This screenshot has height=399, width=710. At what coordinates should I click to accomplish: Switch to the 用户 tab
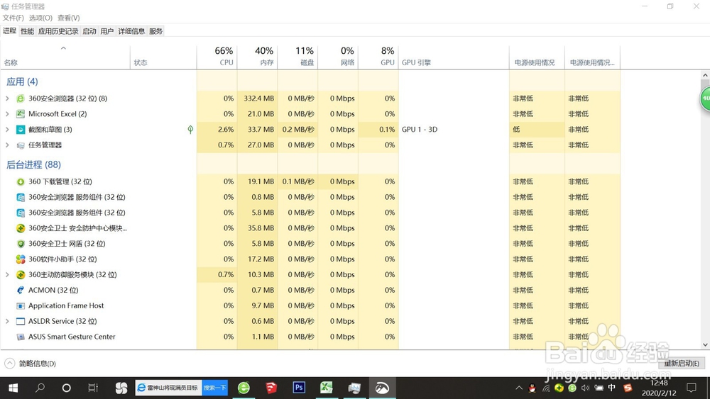pyautogui.click(x=107, y=31)
